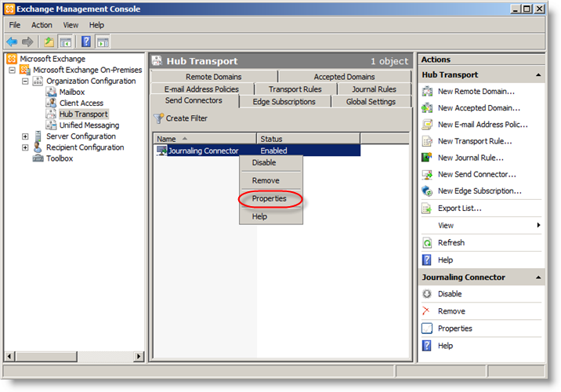
Task: Open the View menu in menu bar
Action: coord(71,25)
